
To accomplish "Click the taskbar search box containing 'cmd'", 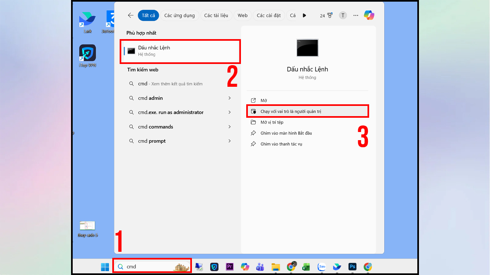I will pyautogui.click(x=151, y=266).
